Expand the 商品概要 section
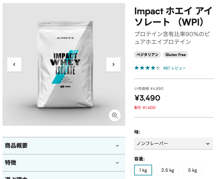Image resolution: width=219 pixels, height=179 pixels. click(64, 146)
